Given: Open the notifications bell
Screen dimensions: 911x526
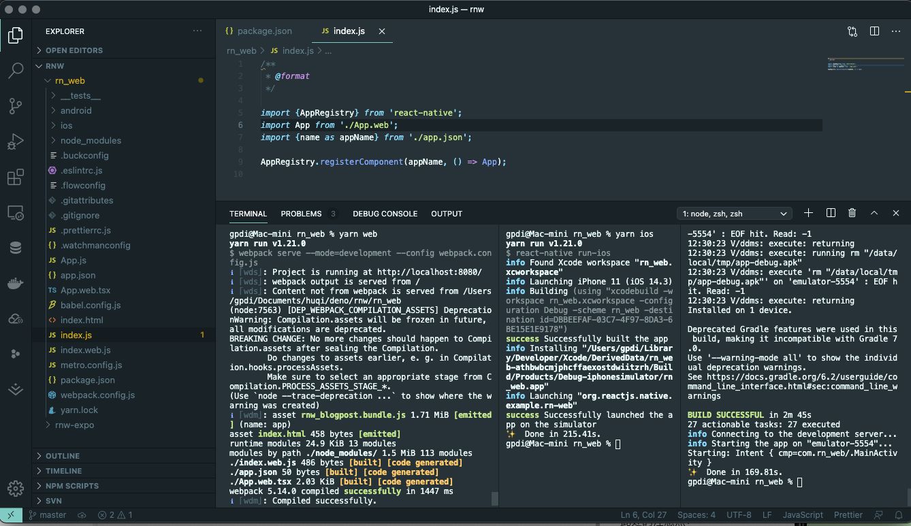Looking at the screenshot, I should coord(900,515).
